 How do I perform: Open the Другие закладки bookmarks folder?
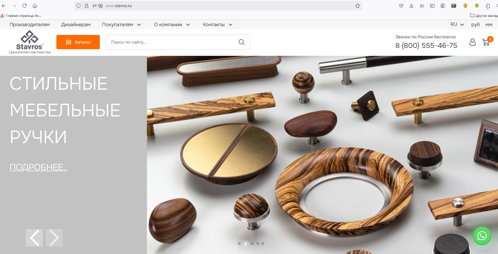pos(484,16)
